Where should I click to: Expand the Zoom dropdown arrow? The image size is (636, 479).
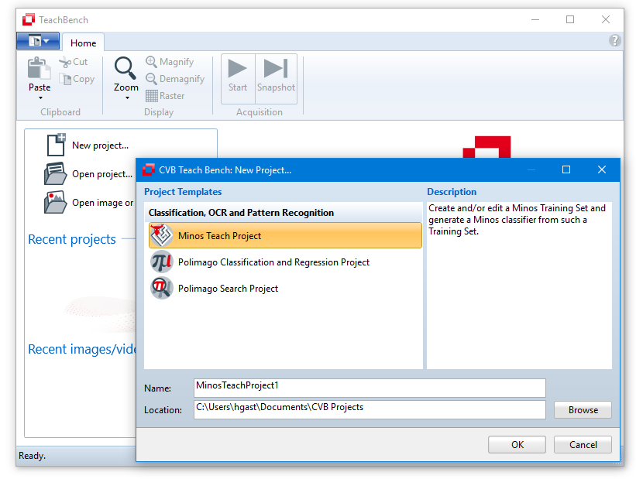[126, 98]
